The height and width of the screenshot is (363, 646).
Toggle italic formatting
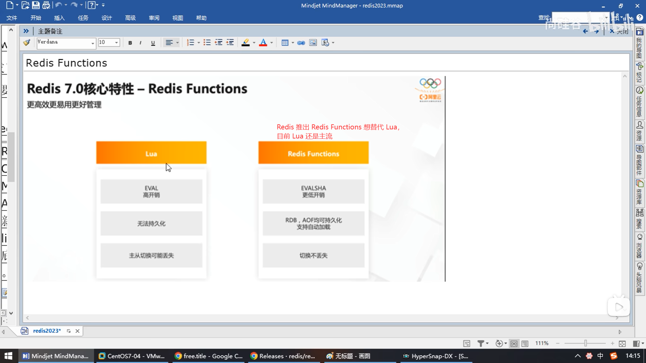140,43
